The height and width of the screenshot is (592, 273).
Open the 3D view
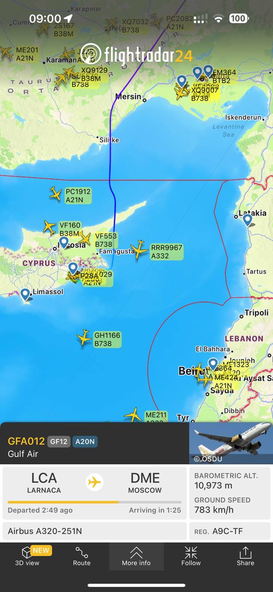(27, 556)
